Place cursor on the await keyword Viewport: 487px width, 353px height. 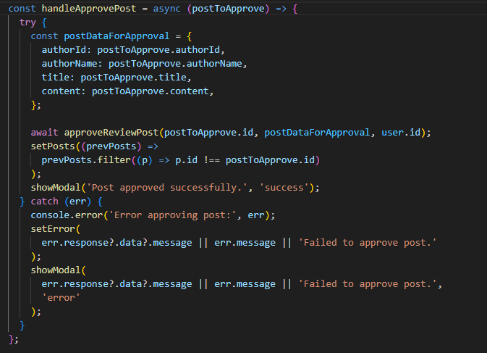click(44, 133)
